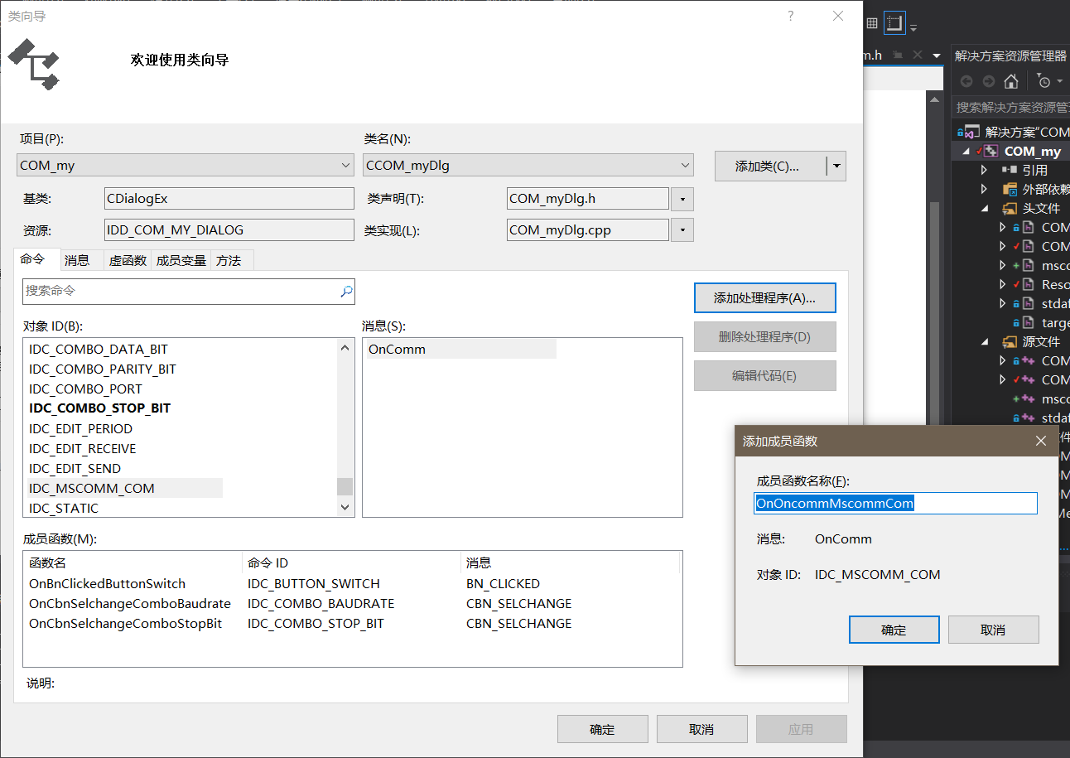Screen dimensions: 1070x758
Task: Click the home icon in Solution Explorer toolbar
Action: click(x=1010, y=80)
